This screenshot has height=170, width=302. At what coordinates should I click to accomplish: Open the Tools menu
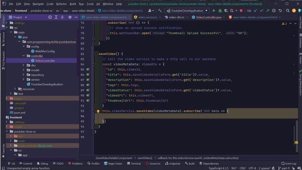(x=90, y=4)
